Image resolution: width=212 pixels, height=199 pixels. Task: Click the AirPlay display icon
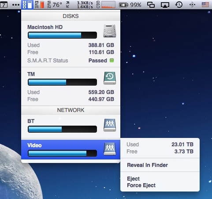click(165, 5)
